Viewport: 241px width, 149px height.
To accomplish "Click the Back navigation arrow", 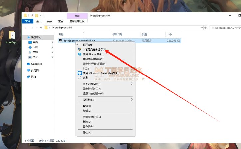I will (x=26, y=28).
